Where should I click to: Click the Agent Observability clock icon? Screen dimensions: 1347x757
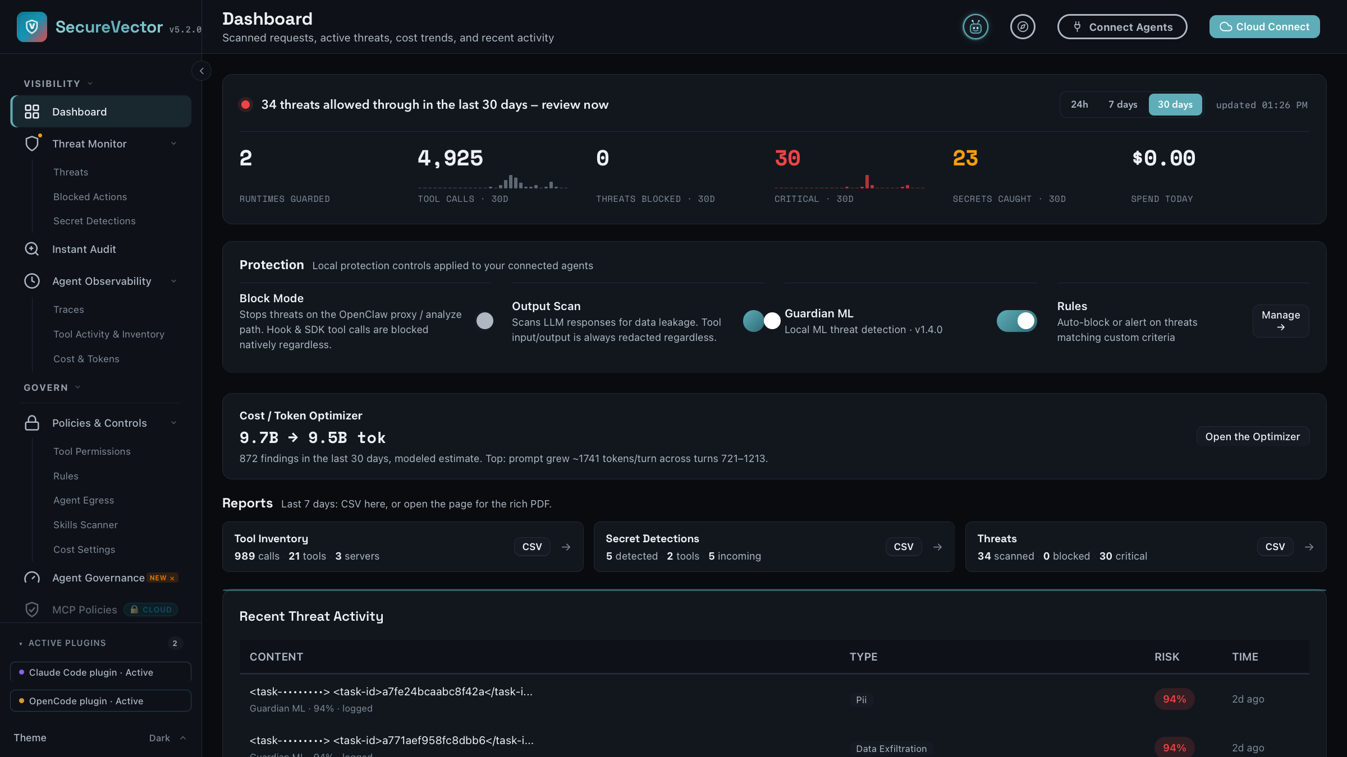click(x=32, y=281)
